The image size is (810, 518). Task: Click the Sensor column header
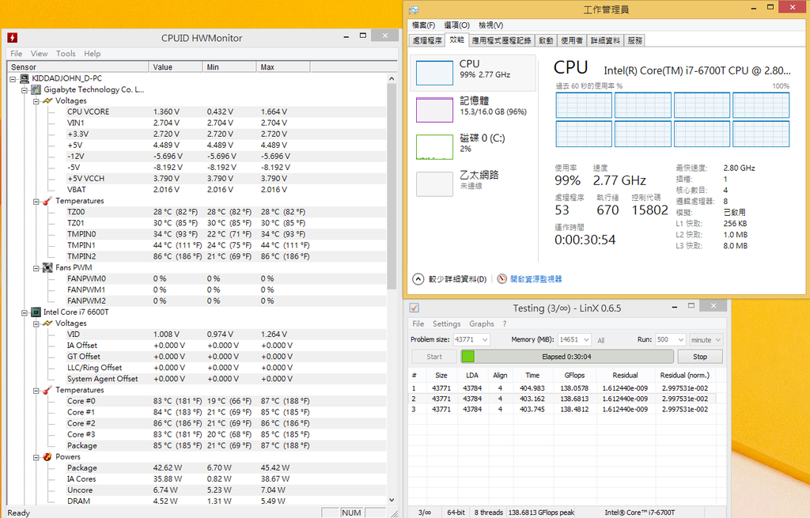click(x=78, y=67)
